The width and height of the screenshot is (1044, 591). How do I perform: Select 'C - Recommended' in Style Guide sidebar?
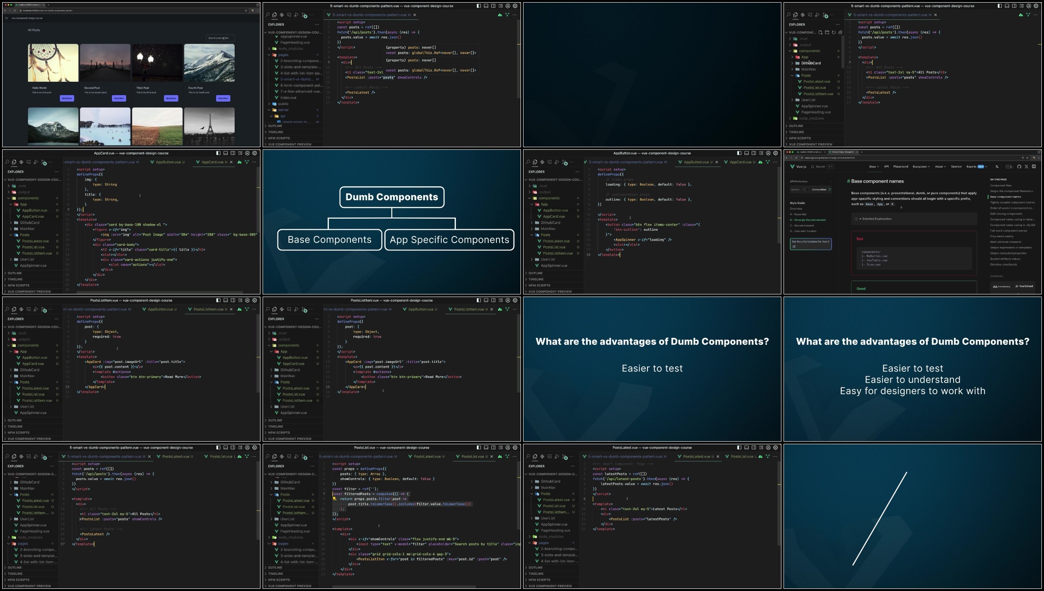point(802,226)
